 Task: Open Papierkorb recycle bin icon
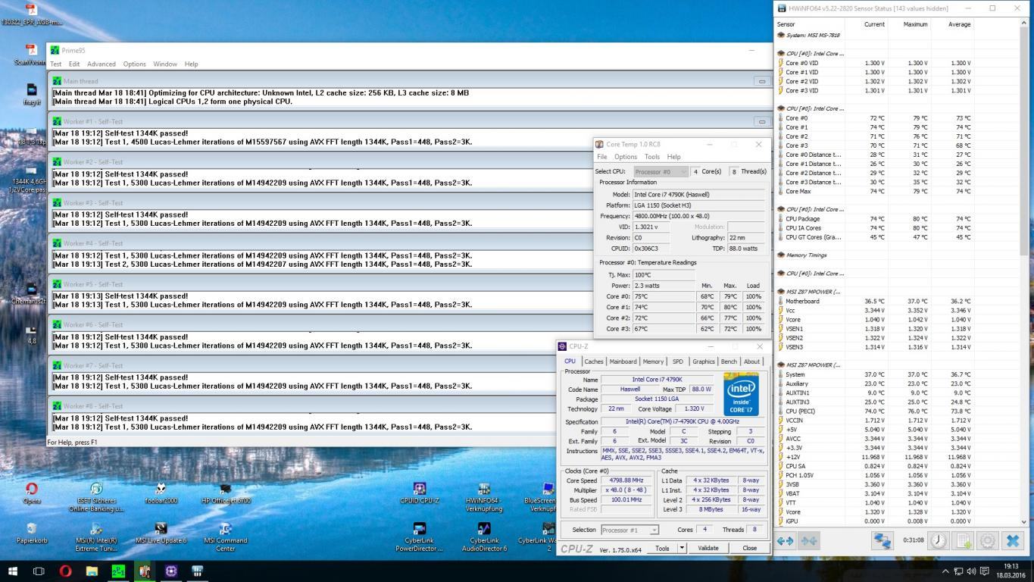[31, 533]
